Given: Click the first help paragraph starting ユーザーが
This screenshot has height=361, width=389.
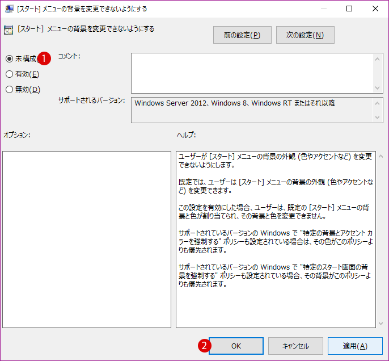Looking at the screenshot, I should 276,161.
